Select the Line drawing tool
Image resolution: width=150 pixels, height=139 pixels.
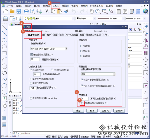click(4, 27)
